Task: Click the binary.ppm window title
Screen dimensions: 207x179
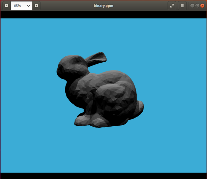Action: tap(103, 6)
